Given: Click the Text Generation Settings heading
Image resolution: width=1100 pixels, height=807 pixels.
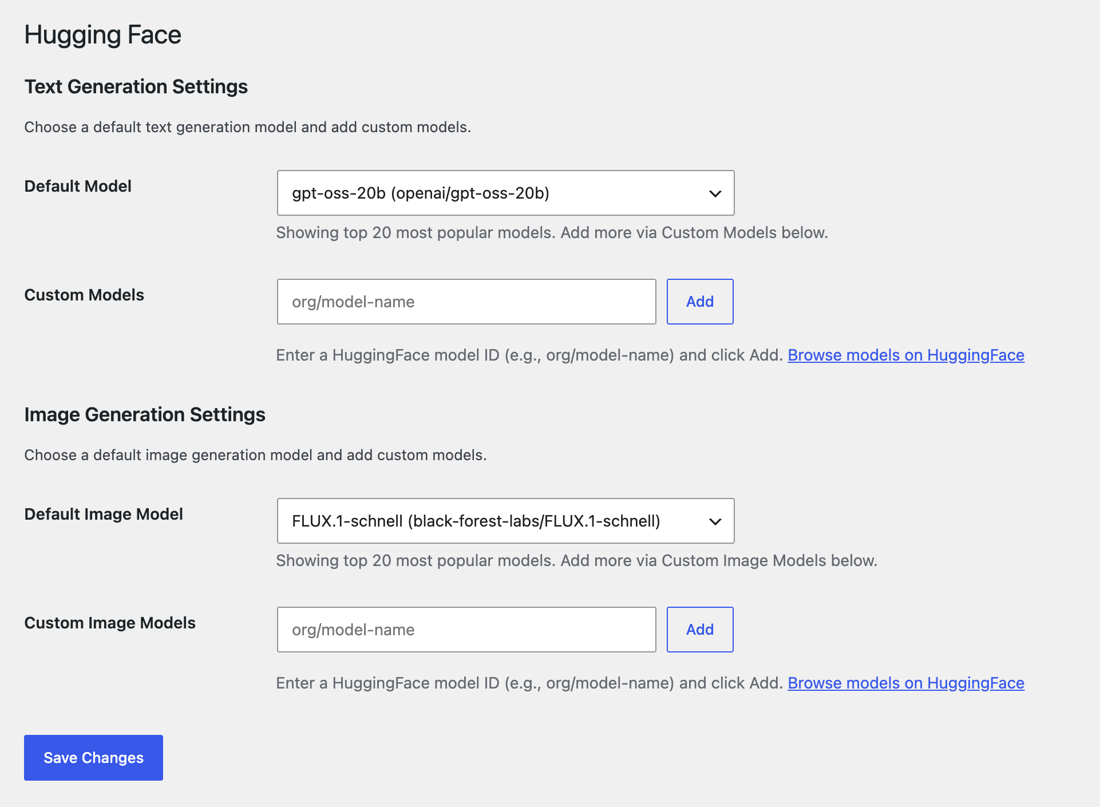Looking at the screenshot, I should [x=136, y=87].
